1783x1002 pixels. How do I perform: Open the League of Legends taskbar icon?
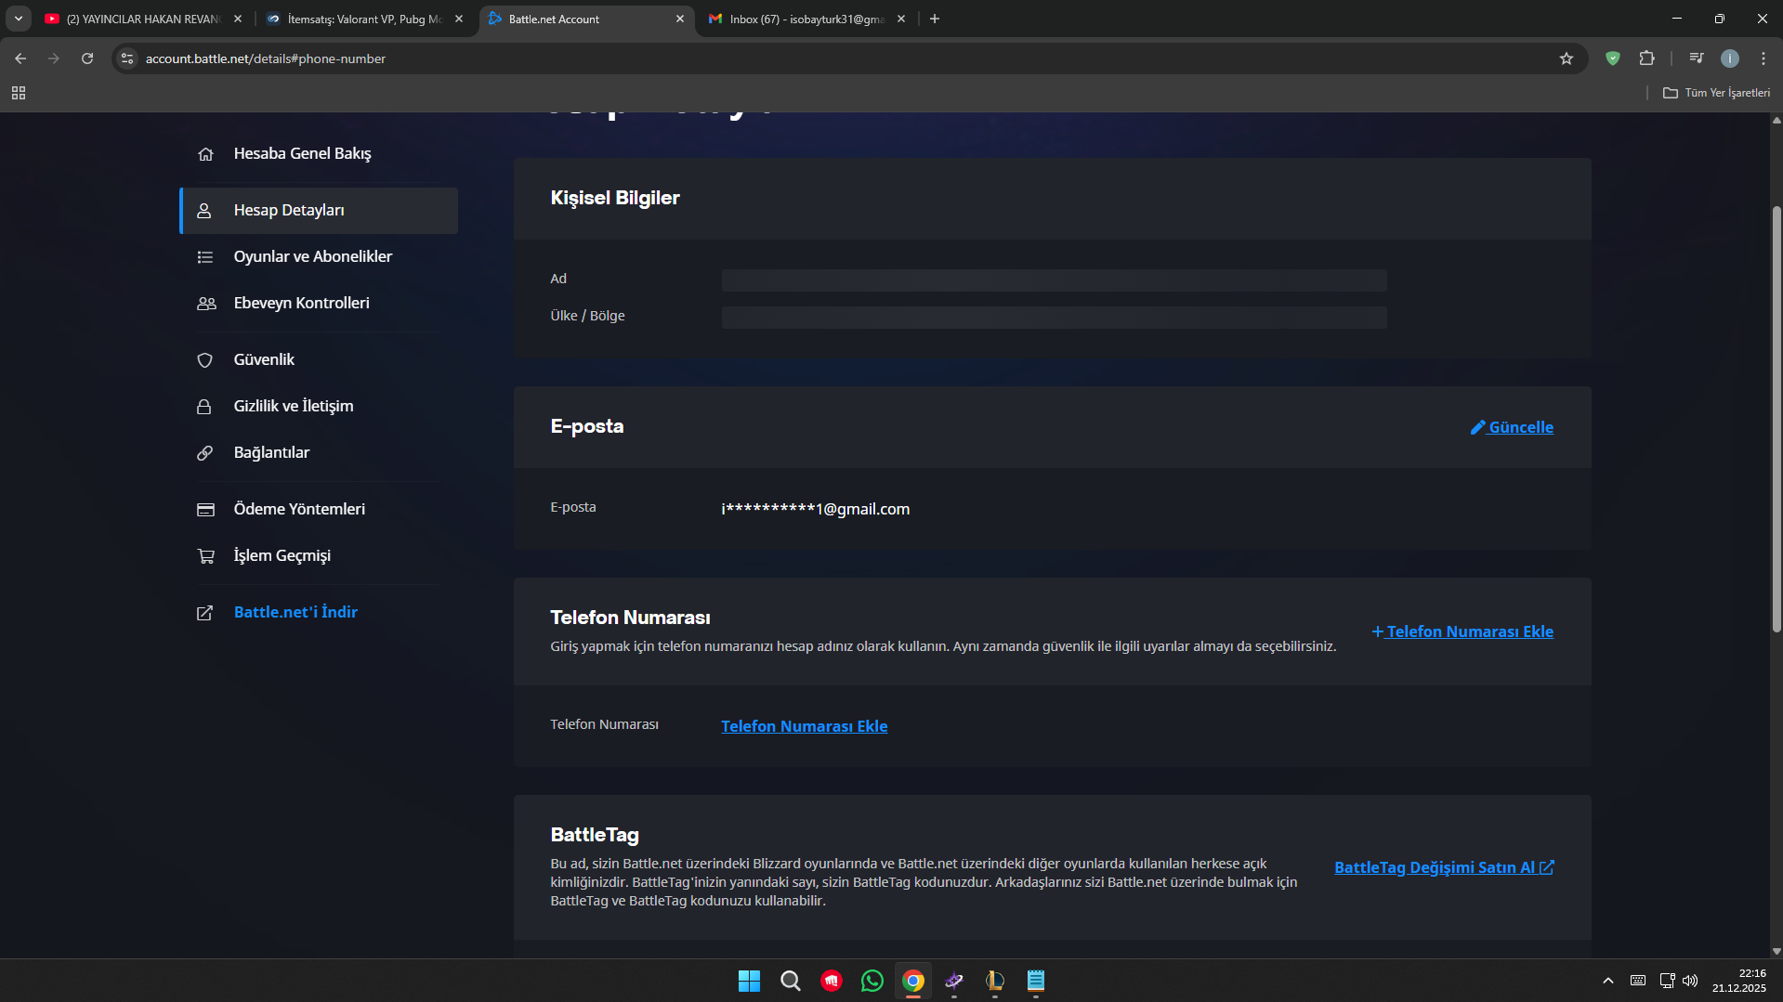(x=995, y=981)
